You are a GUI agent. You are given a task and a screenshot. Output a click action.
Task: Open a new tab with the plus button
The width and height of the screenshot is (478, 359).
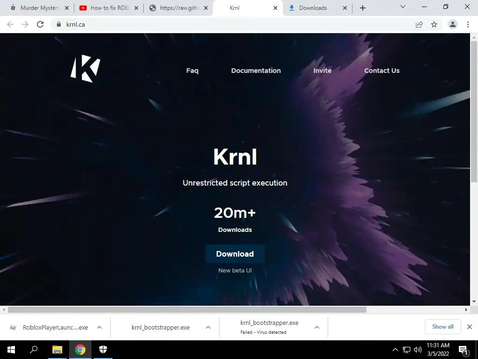pos(362,8)
